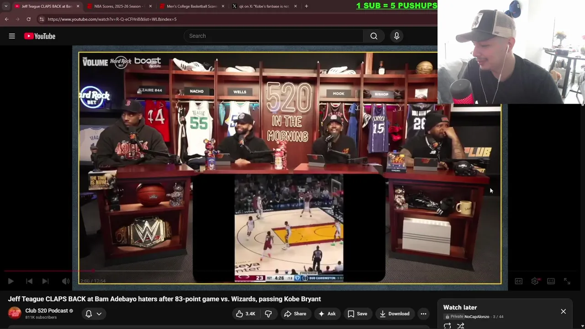
Task: Close the Watch later playlist panel
Action: [x=563, y=311]
